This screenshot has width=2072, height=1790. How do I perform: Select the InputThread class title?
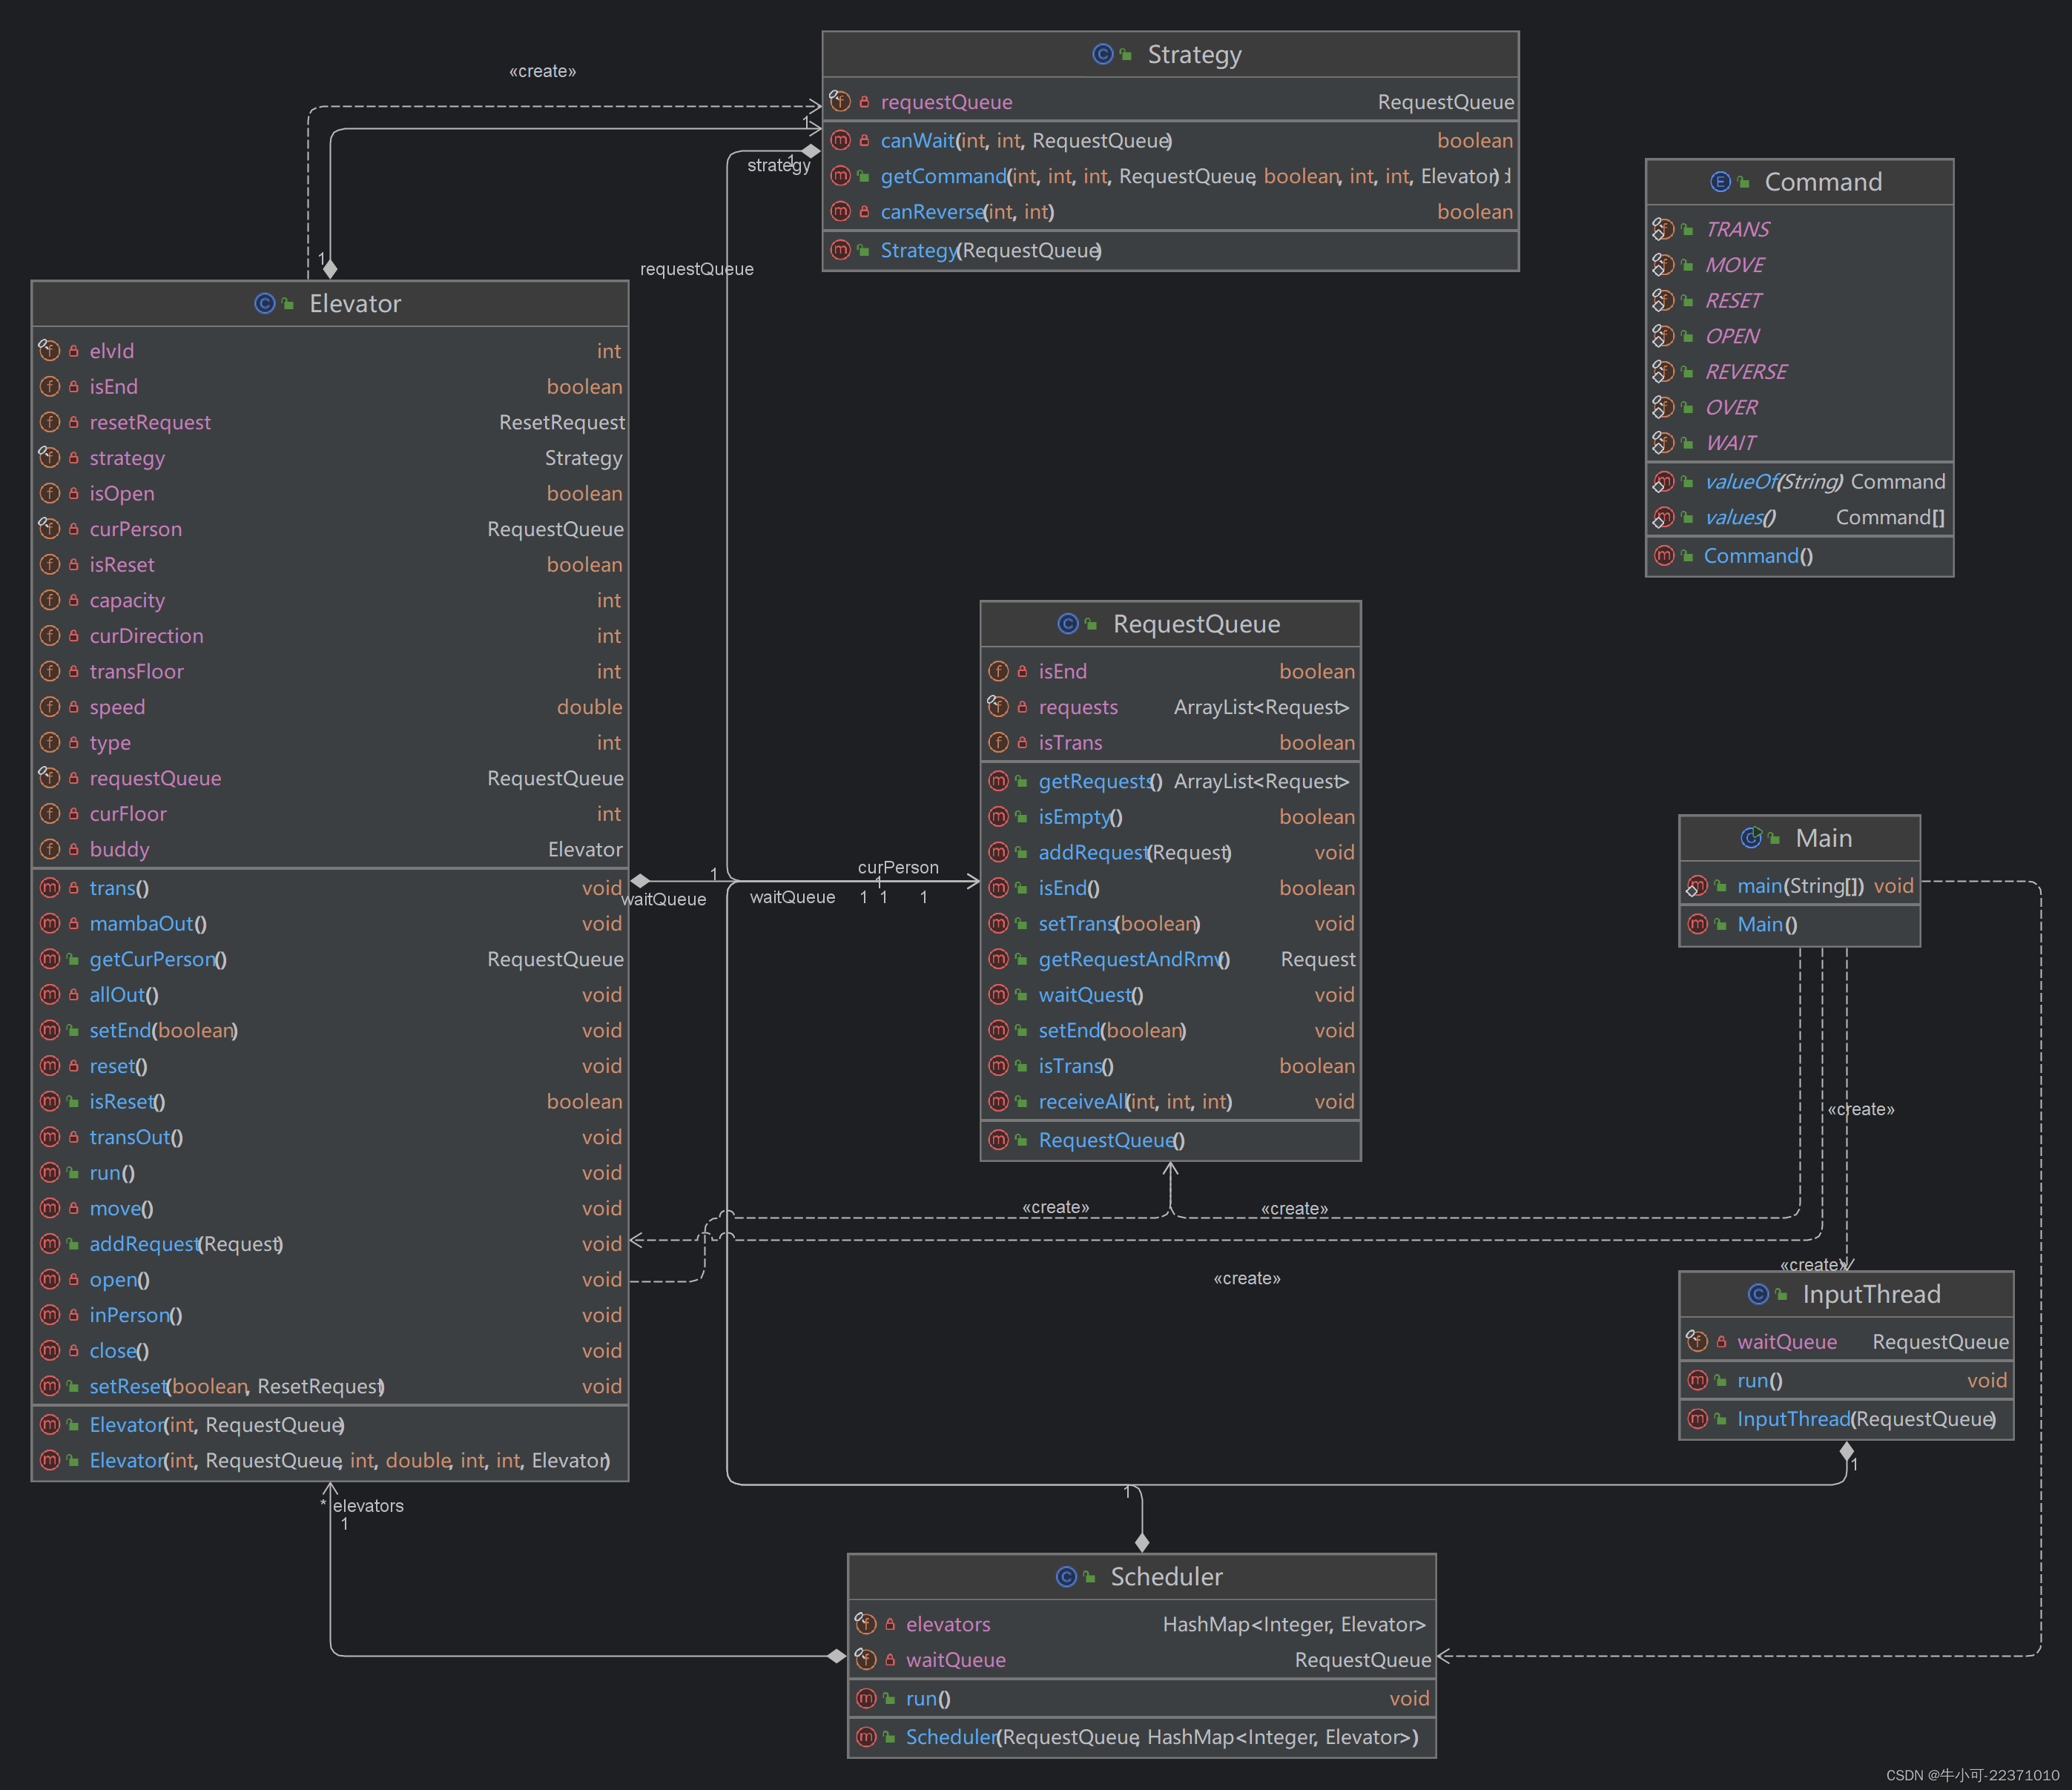pos(1871,1294)
